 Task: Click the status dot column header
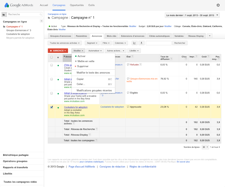(x=58, y=57)
